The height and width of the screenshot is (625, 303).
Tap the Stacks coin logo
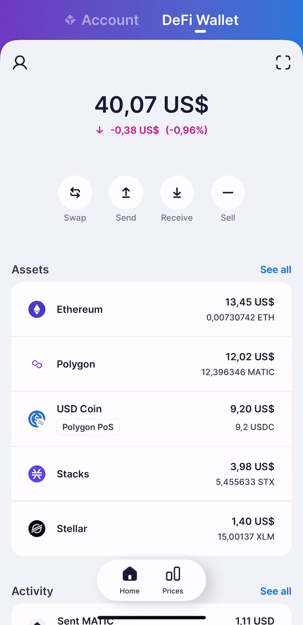coord(37,474)
